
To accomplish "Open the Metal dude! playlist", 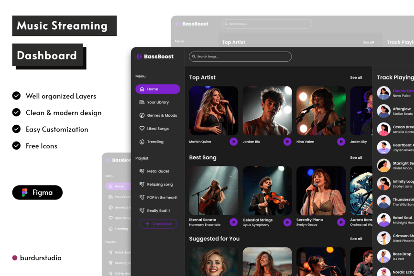I will point(157,171).
